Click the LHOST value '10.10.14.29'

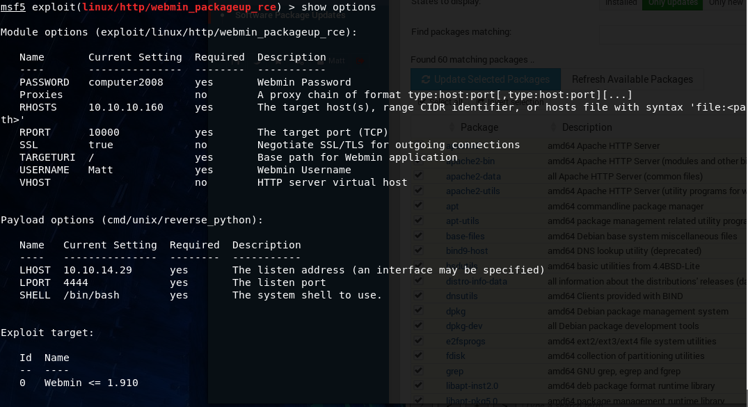(98, 270)
